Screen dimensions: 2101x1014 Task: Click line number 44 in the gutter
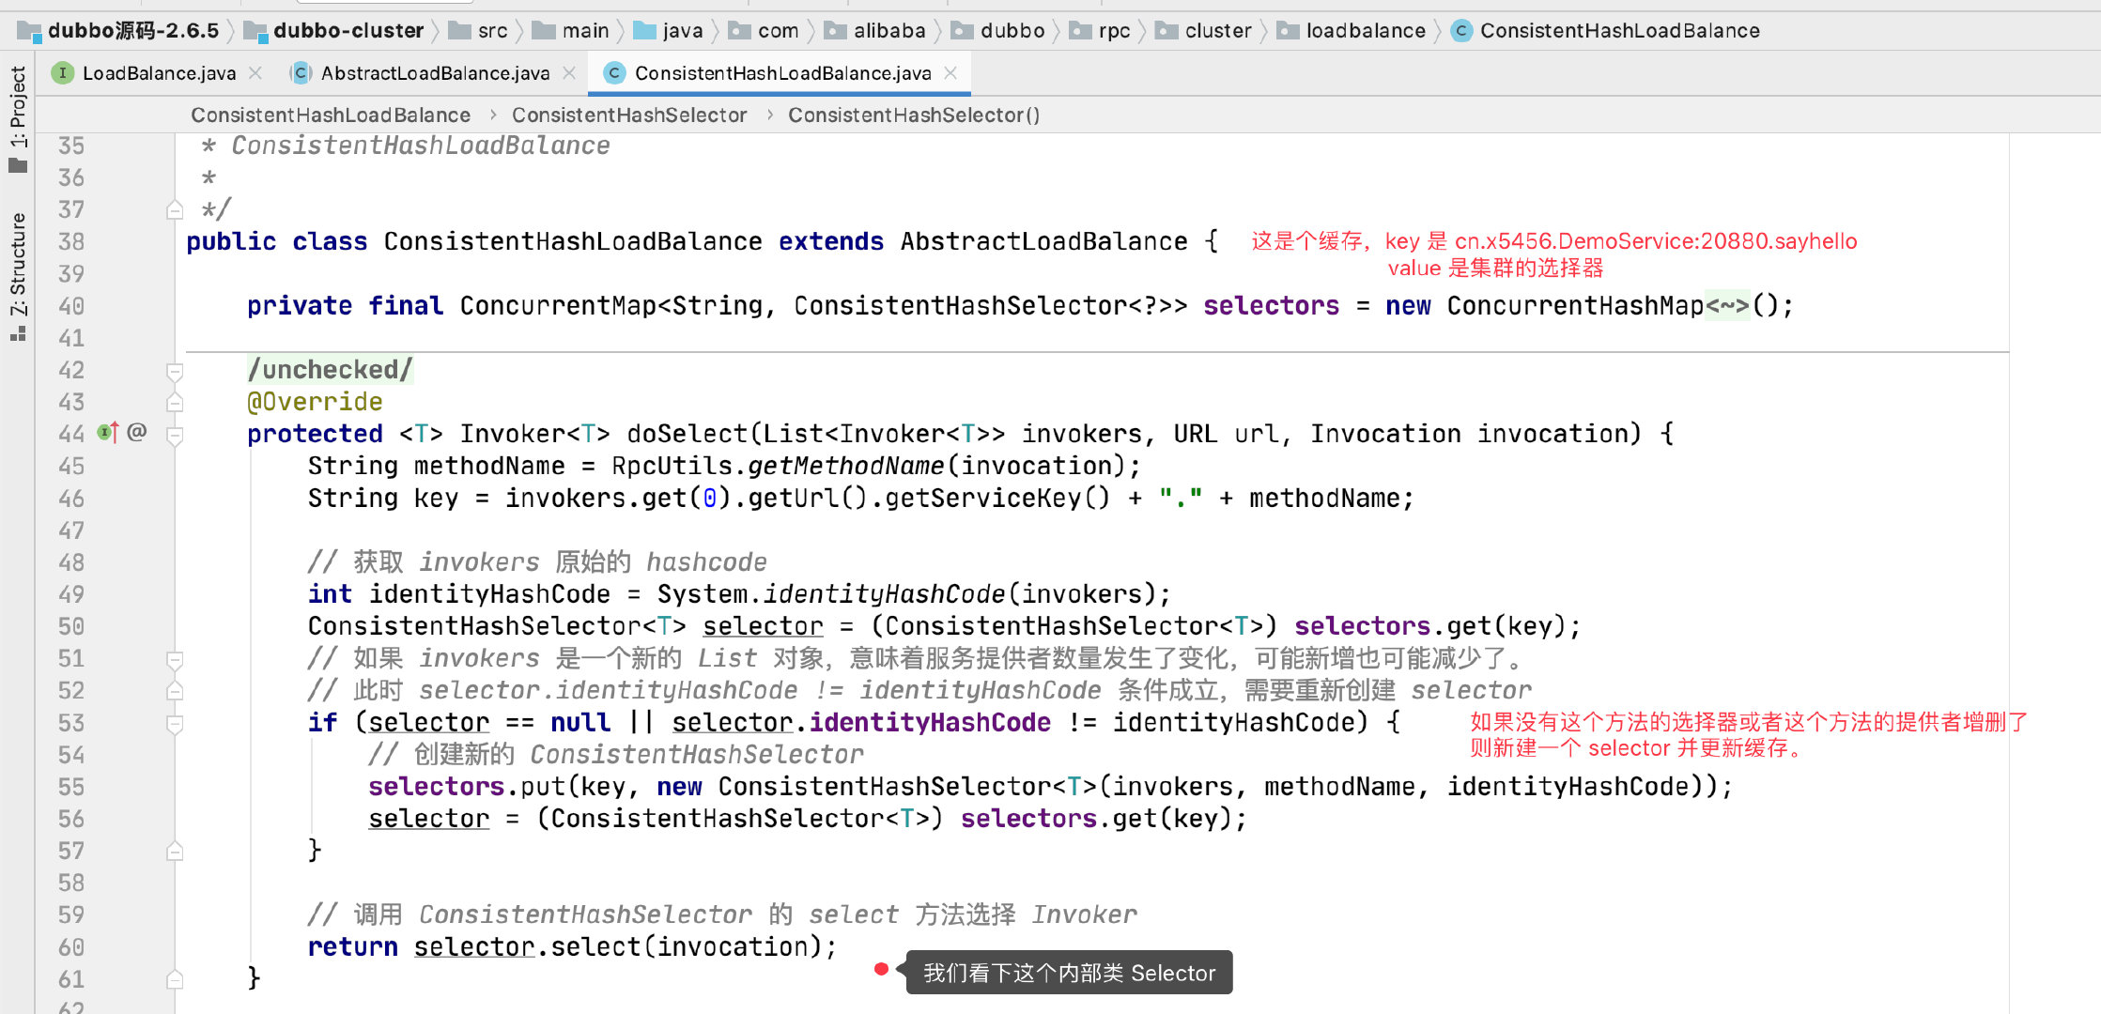pos(71,434)
